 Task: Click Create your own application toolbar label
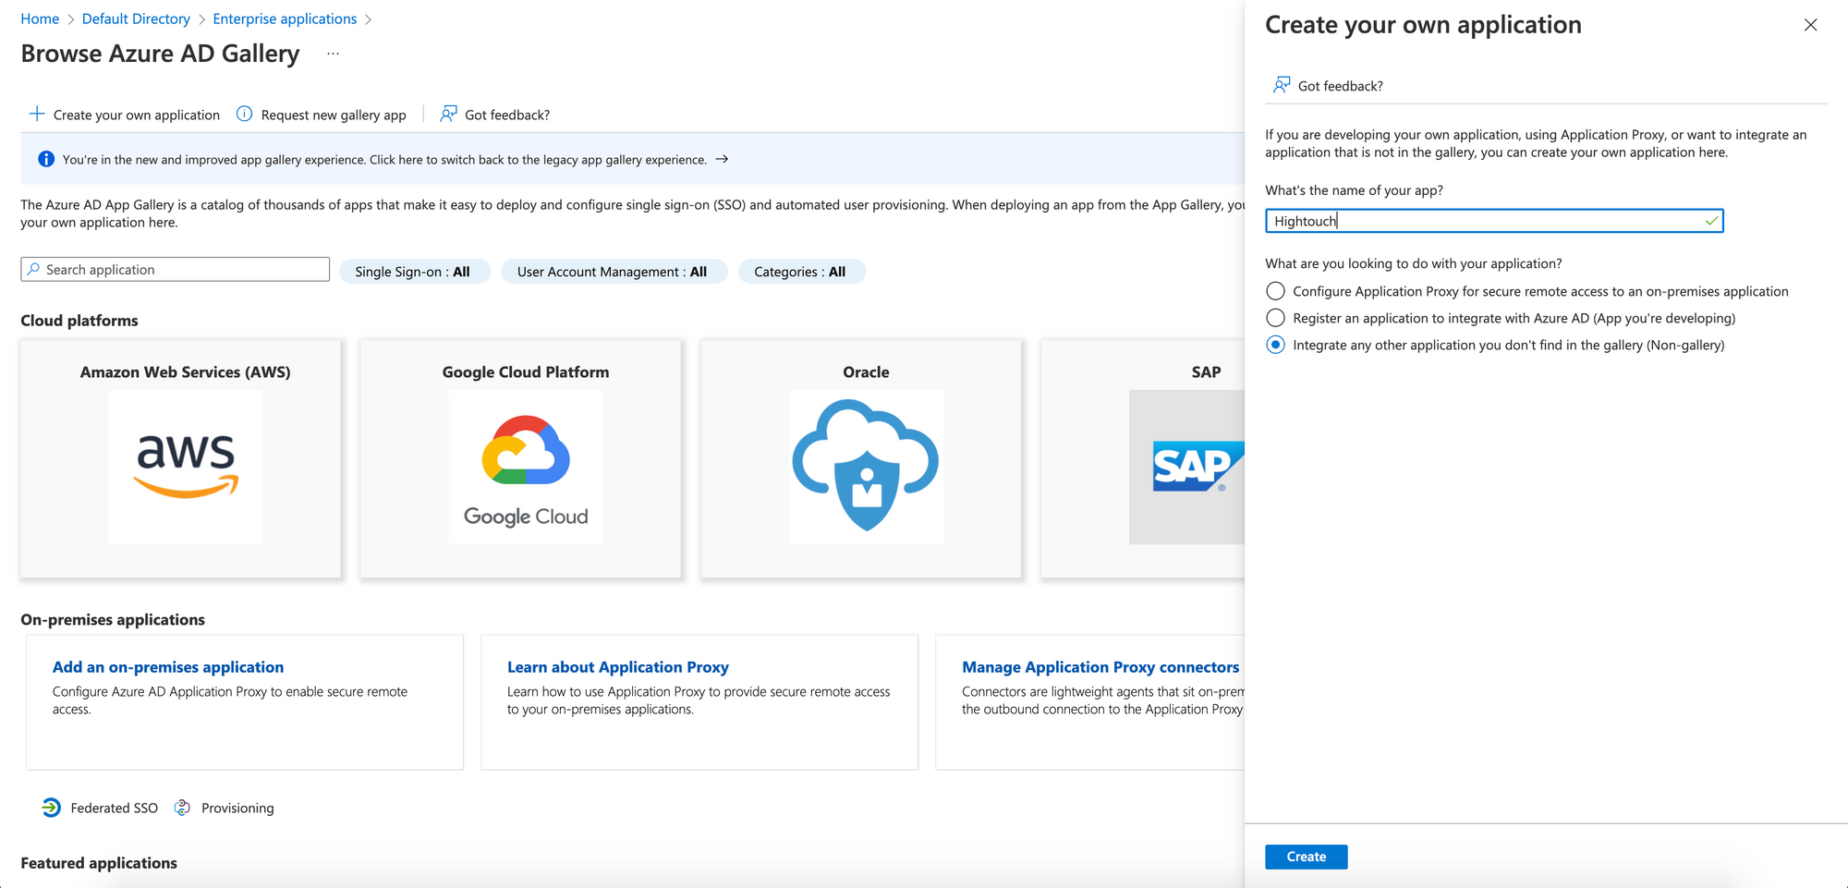pyautogui.click(x=137, y=115)
